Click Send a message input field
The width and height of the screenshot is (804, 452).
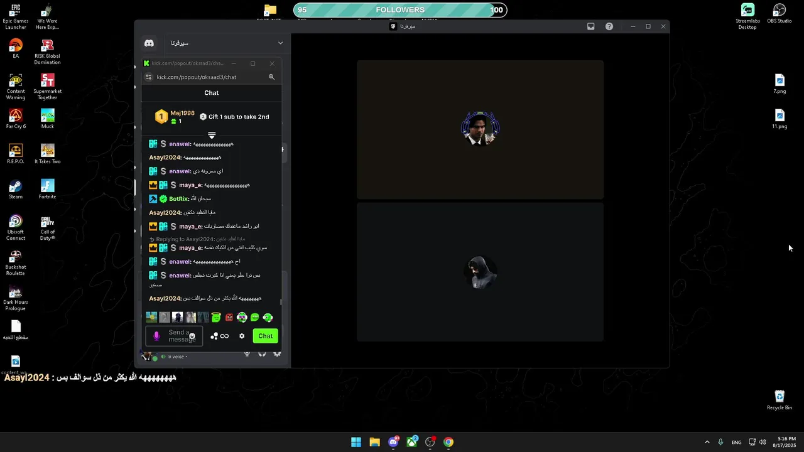pyautogui.click(x=174, y=336)
